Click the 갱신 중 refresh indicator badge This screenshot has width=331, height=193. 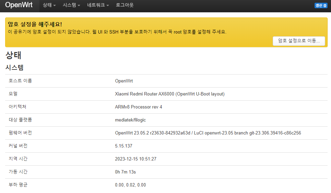(321, 5)
